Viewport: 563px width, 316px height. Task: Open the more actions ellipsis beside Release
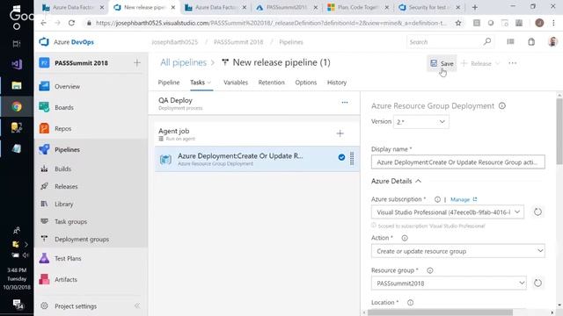tap(512, 63)
